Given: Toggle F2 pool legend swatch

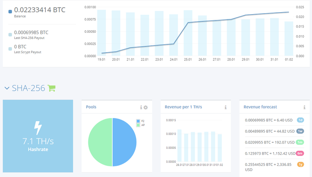Looking at the screenshot, I should tap(138, 121).
